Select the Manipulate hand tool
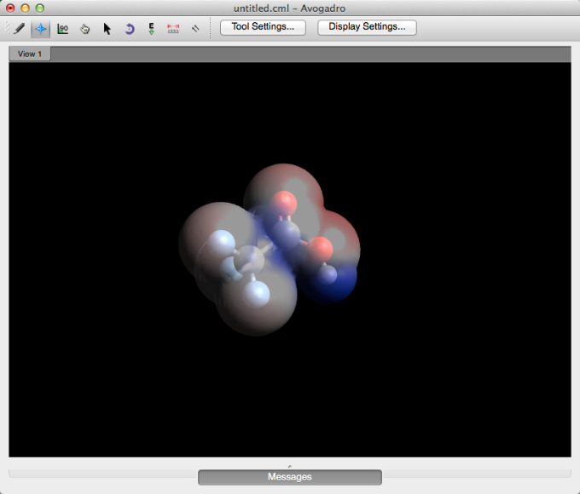Screen dimensions: 580x494 point(85,28)
